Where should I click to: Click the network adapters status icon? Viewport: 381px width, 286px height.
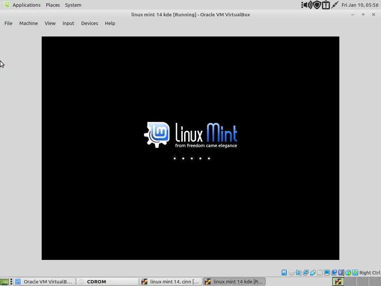(306, 272)
